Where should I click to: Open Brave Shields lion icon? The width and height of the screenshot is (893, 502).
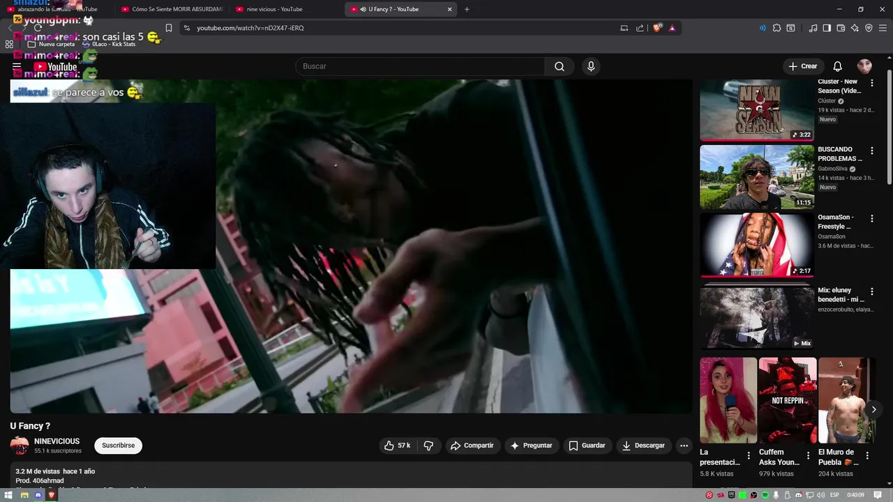coord(657,28)
